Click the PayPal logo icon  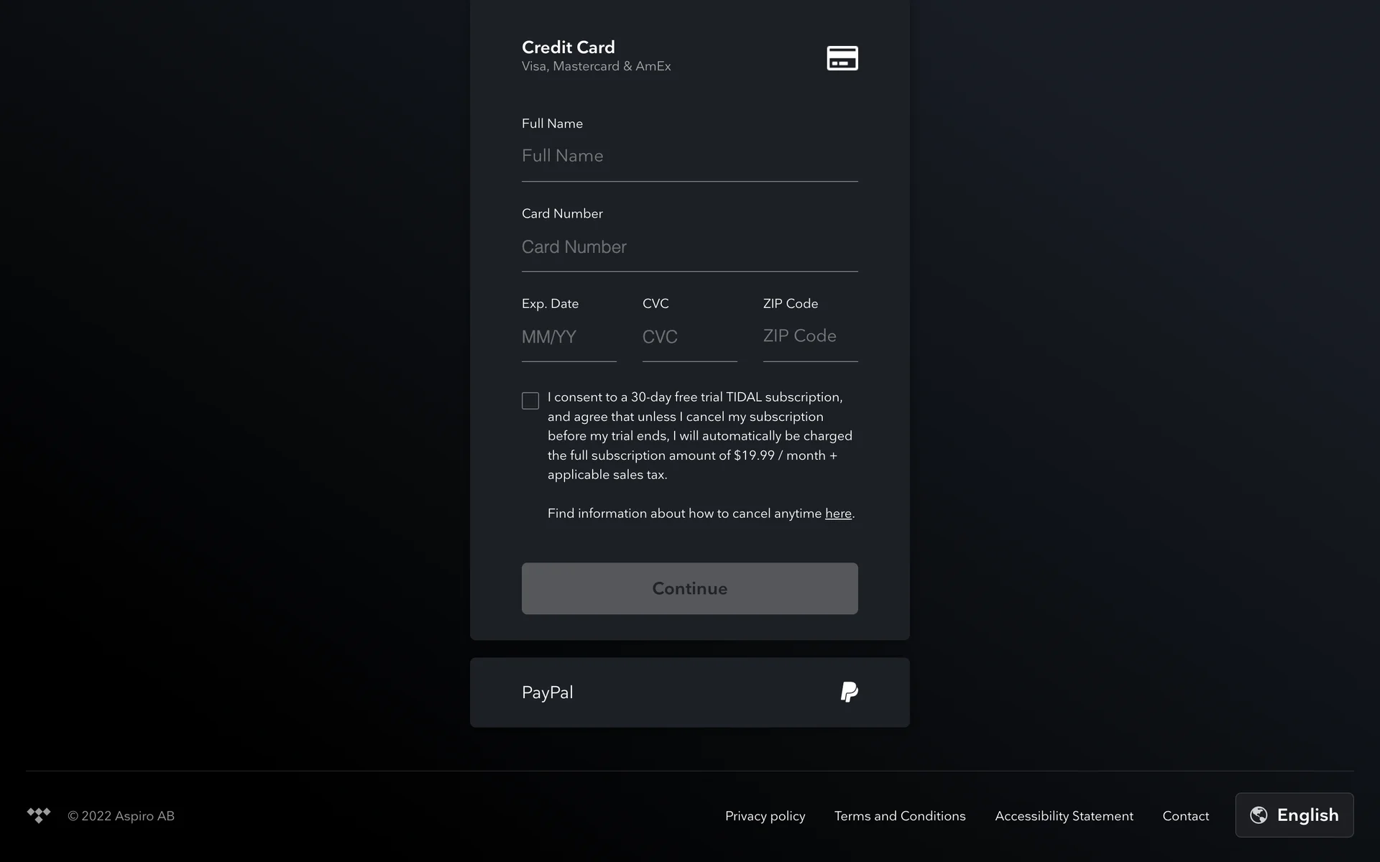pyautogui.click(x=849, y=692)
